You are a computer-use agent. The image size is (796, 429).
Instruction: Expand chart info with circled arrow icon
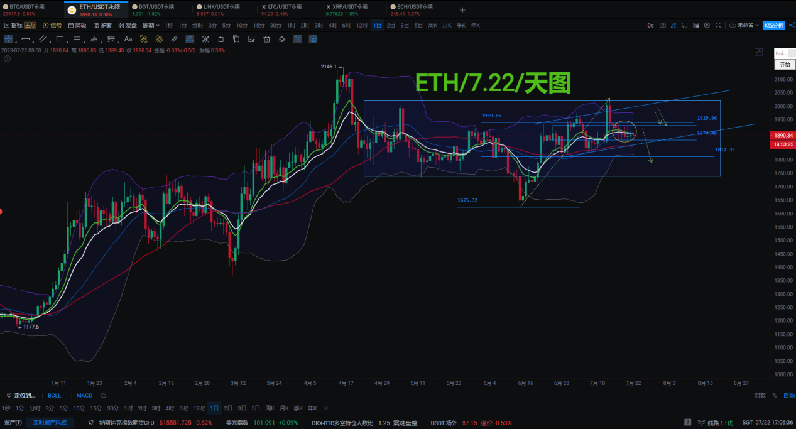[7, 58]
